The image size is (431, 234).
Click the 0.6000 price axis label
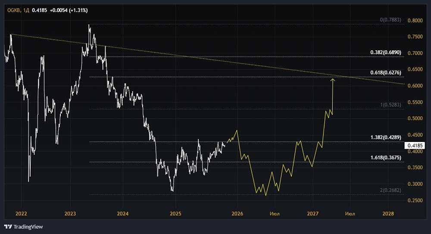415,86
